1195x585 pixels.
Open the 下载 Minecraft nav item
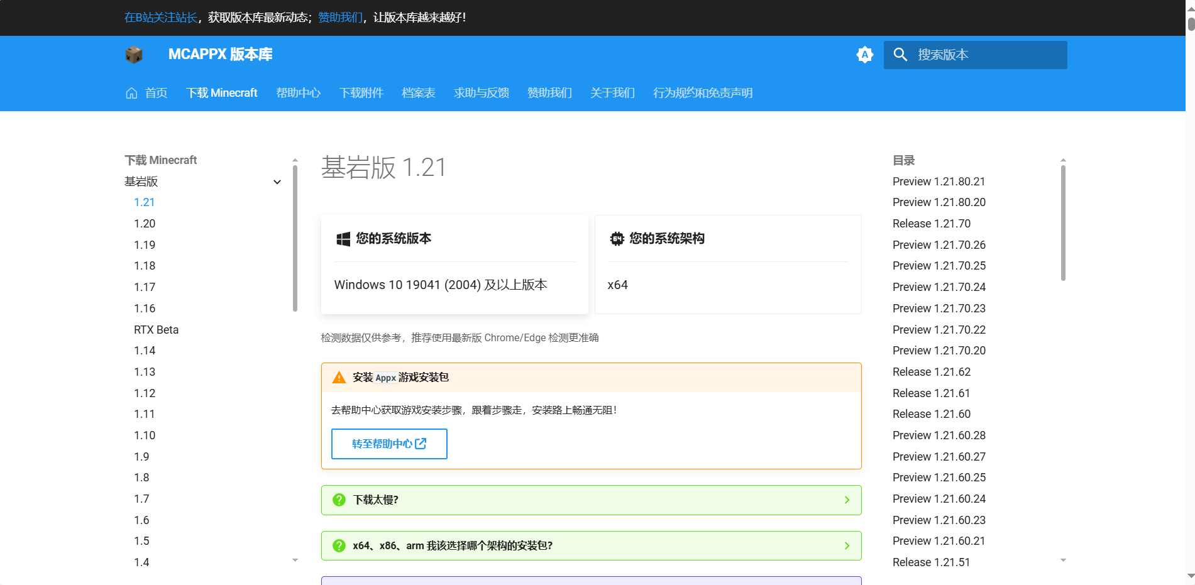coord(222,93)
